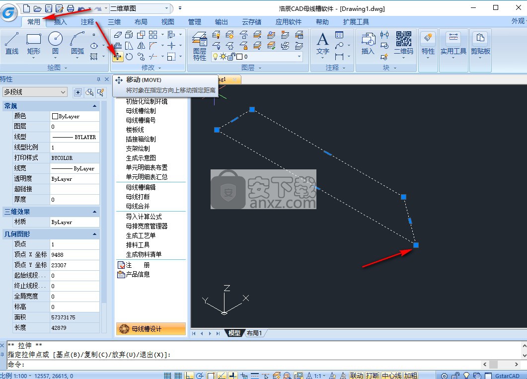Click the 颜色 ByLayer color swatch field
This screenshot has width=527, height=379.
pyautogui.click(x=75, y=116)
